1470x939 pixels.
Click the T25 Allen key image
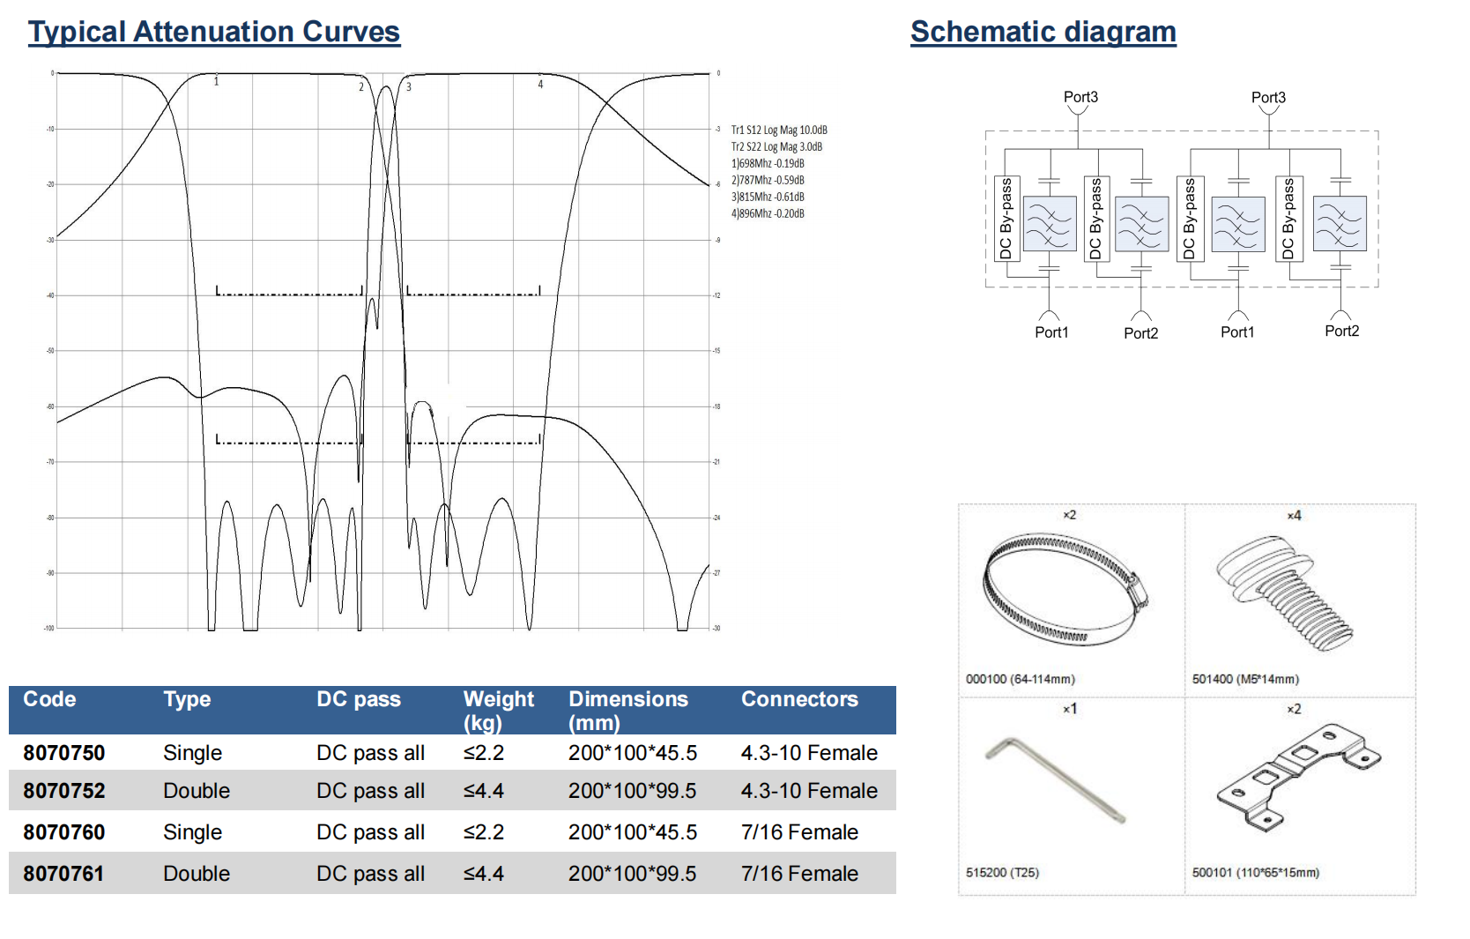point(1054,780)
